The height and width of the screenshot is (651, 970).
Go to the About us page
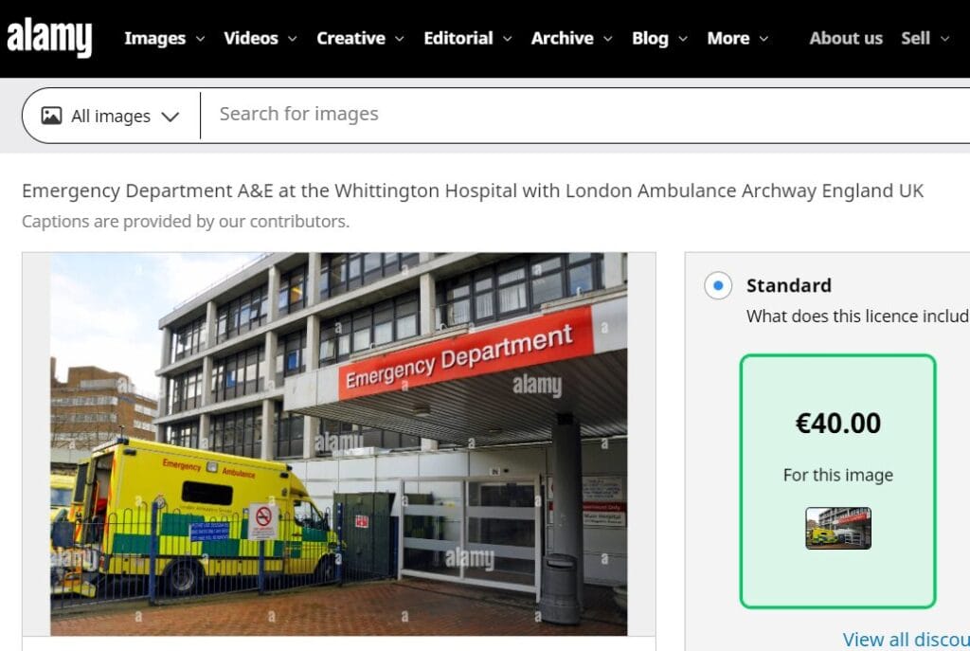pos(846,38)
